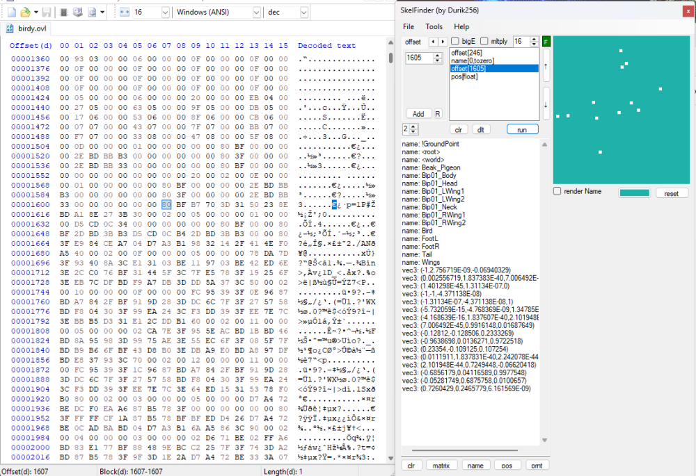Open main memory (RAM chip icon)
The height and width of the screenshot is (476, 696).
pyautogui.click(x=63, y=12)
